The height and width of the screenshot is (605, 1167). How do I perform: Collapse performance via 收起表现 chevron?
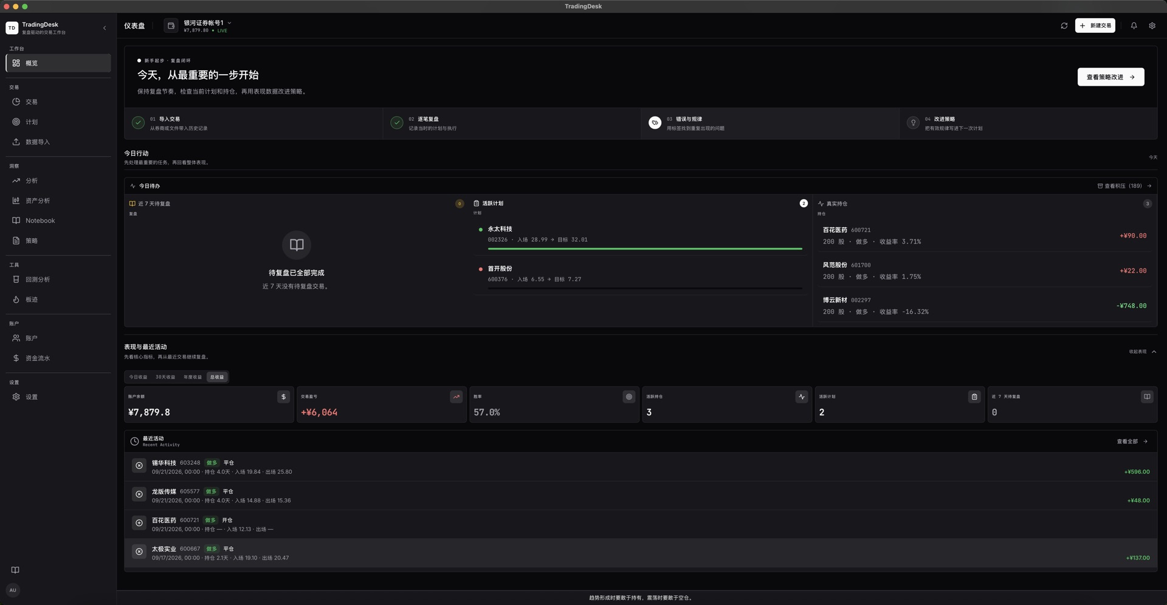pos(1143,352)
